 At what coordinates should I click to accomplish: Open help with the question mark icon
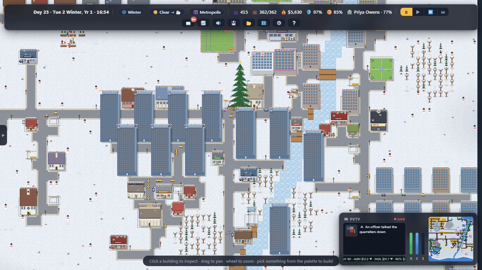pyautogui.click(x=294, y=23)
